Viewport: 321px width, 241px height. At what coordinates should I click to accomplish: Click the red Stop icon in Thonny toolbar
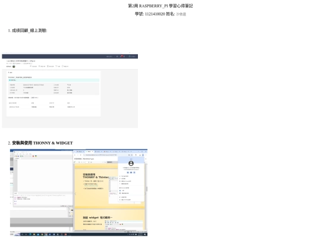33,156
